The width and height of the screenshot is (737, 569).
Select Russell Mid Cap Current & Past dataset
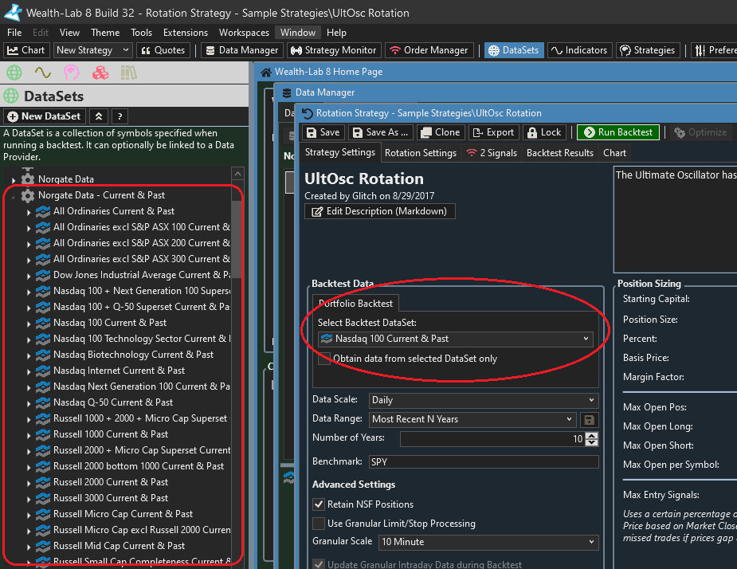[119, 547]
